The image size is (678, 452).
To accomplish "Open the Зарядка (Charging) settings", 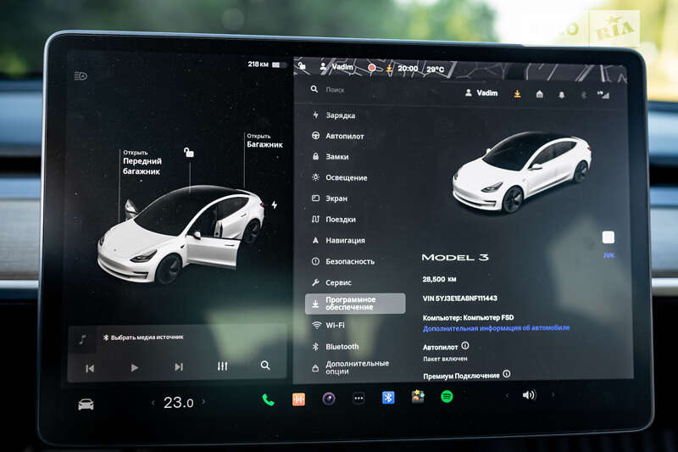I will point(333,115).
